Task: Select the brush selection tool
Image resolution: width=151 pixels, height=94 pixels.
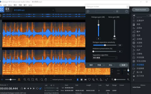Action: [93, 79]
